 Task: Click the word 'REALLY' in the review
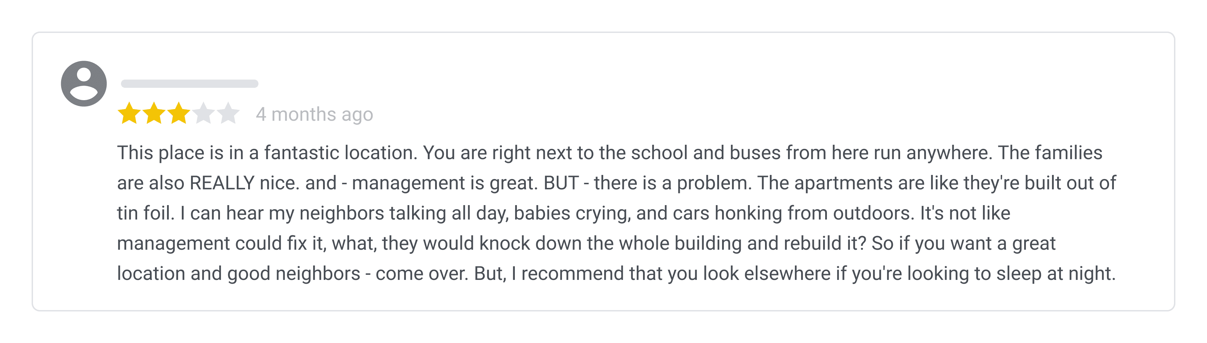[x=222, y=183]
